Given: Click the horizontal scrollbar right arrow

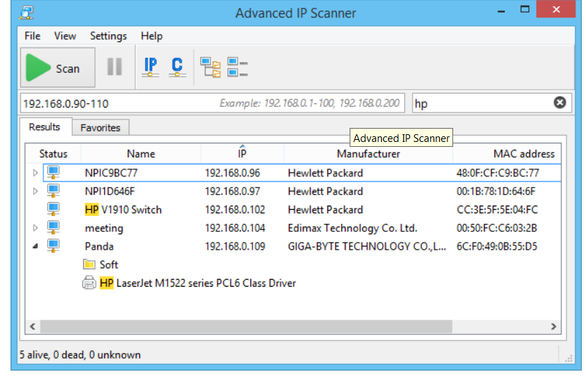Looking at the screenshot, I should tap(553, 327).
